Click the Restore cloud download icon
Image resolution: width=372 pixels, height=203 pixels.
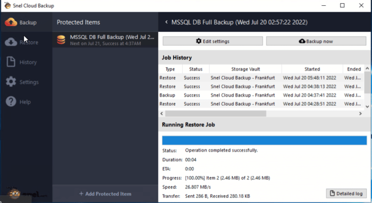pos(11,42)
